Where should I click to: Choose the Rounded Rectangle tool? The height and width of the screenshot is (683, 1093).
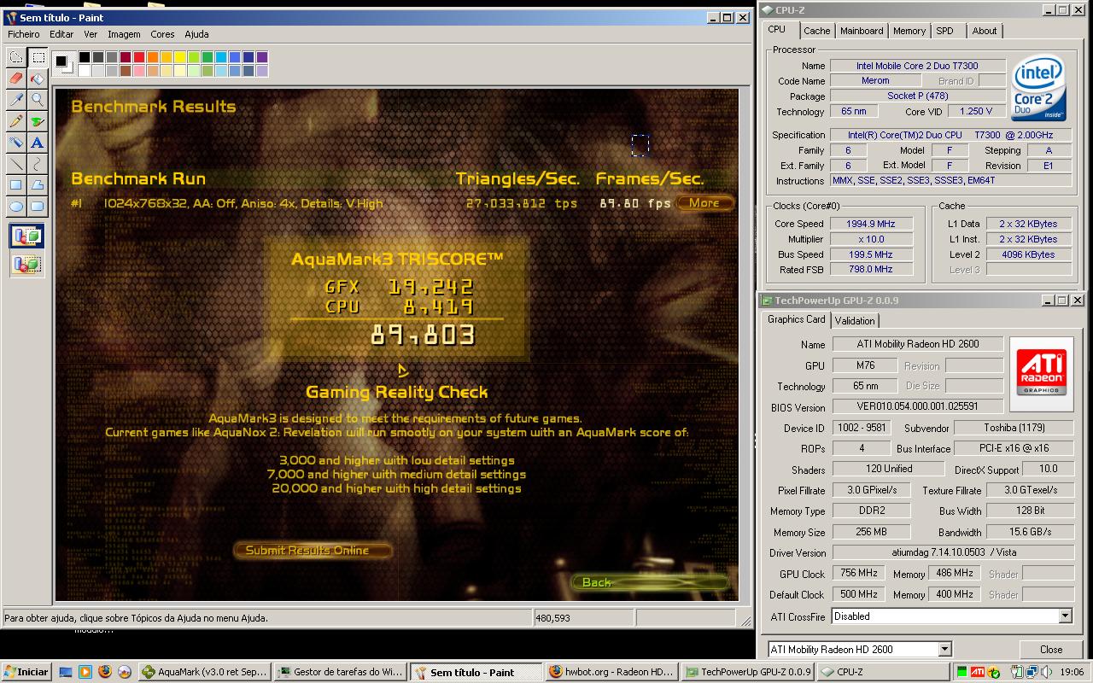[38, 207]
